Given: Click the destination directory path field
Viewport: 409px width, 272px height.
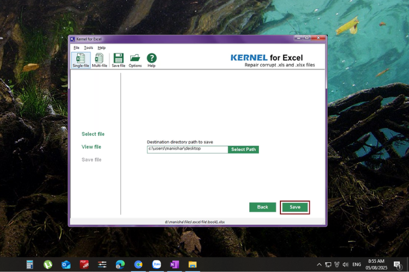Looking at the screenshot, I should point(187,150).
